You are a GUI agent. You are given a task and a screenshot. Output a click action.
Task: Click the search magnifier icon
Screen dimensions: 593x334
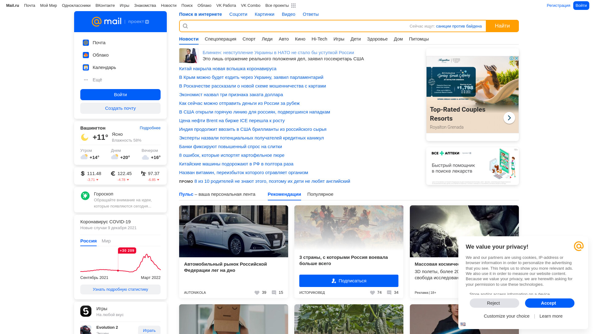[x=185, y=26]
